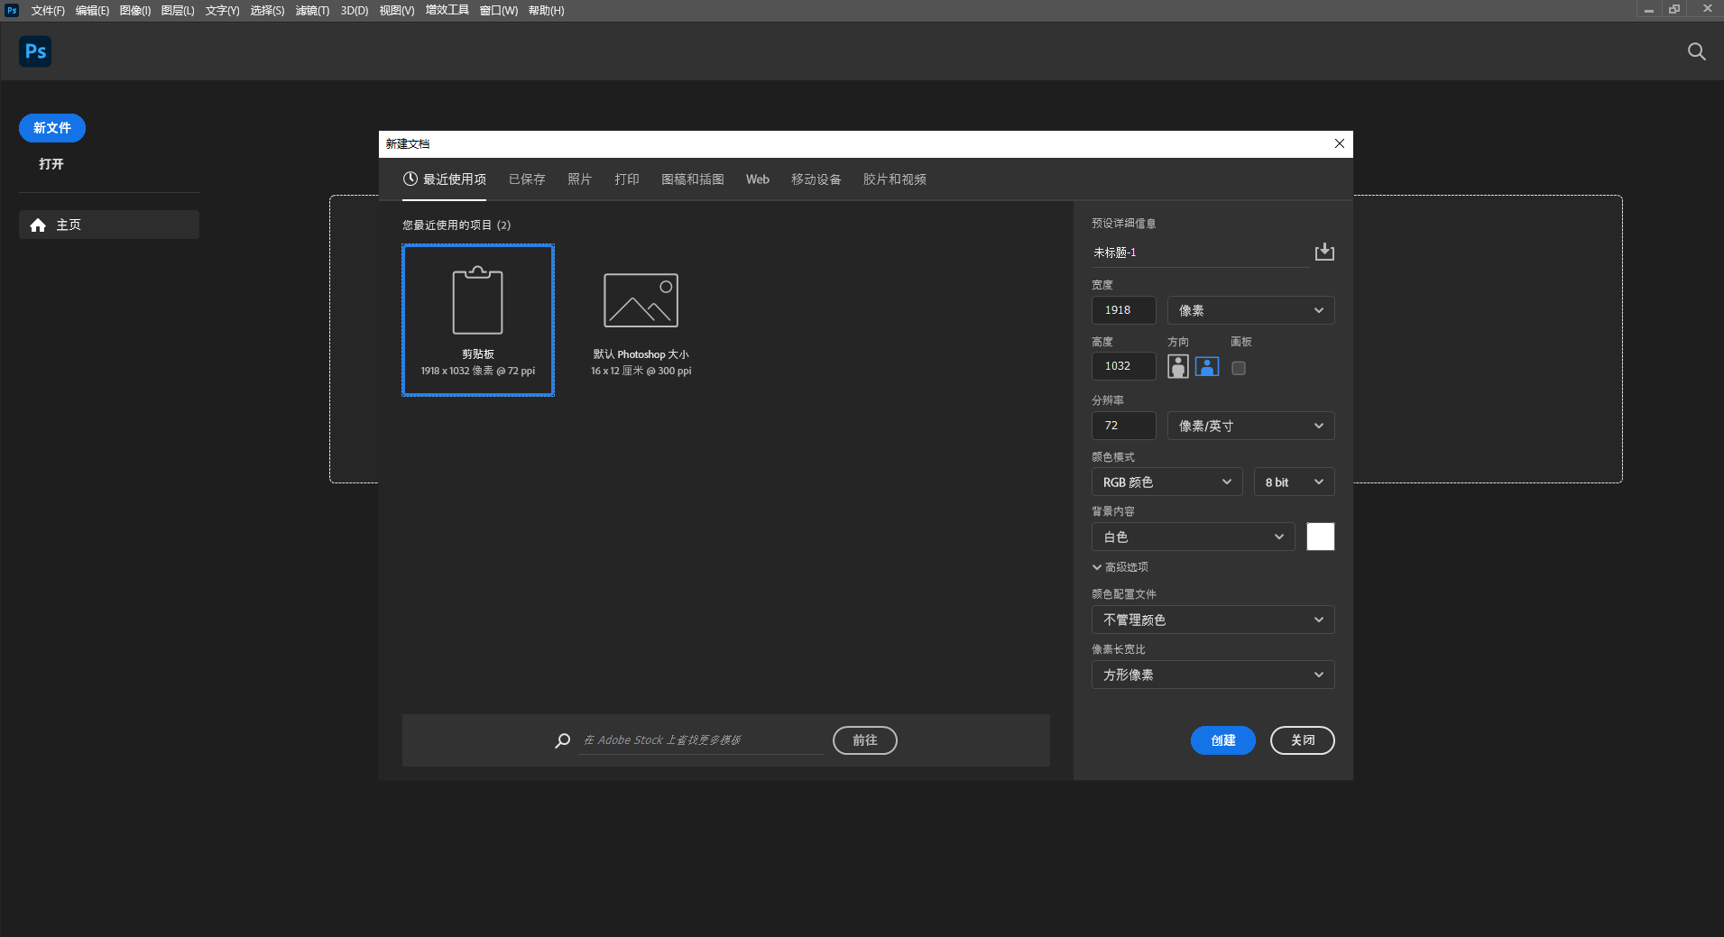
Task: Click the search magnifier icon in the top bar
Action: [1695, 51]
